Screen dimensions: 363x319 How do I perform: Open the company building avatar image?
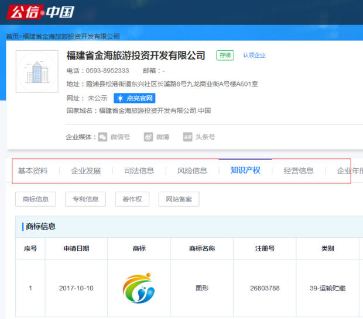(x=37, y=71)
